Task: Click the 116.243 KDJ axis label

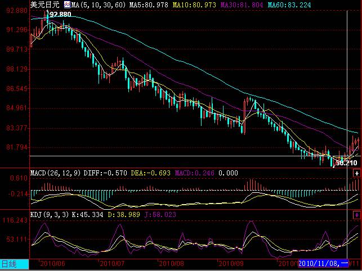Action: click(15, 220)
